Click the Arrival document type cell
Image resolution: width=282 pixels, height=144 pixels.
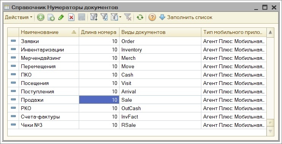pos(160,92)
